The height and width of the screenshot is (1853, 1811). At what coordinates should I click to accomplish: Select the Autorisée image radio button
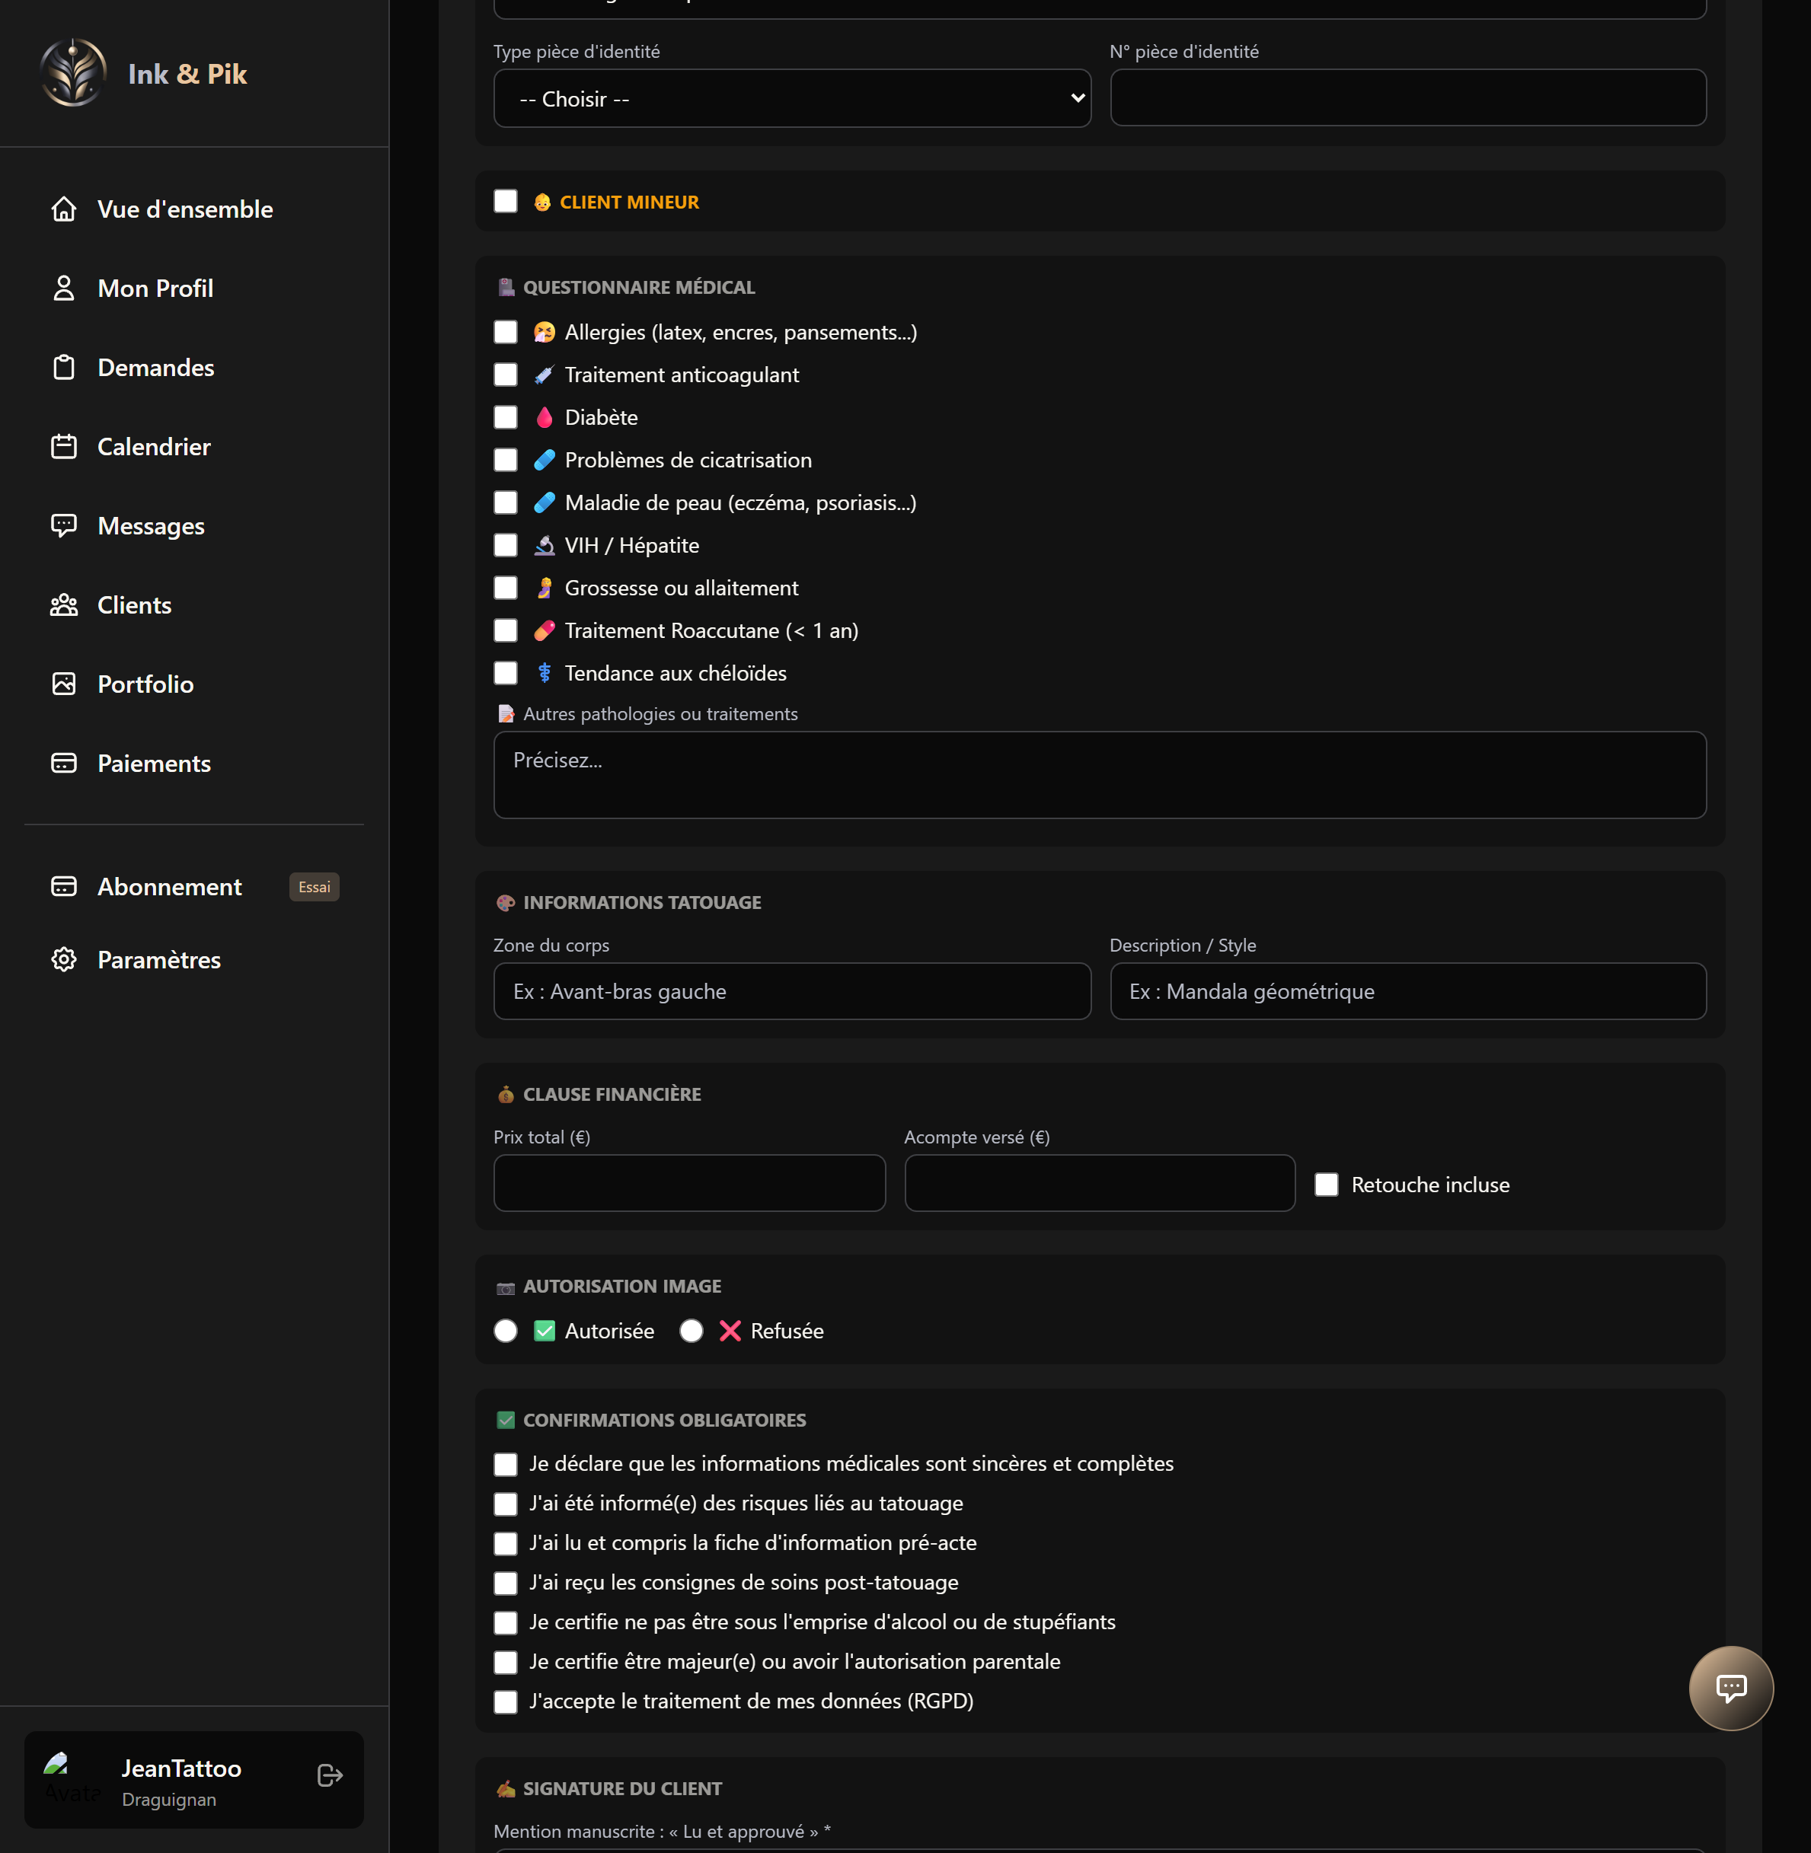(505, 1331)
